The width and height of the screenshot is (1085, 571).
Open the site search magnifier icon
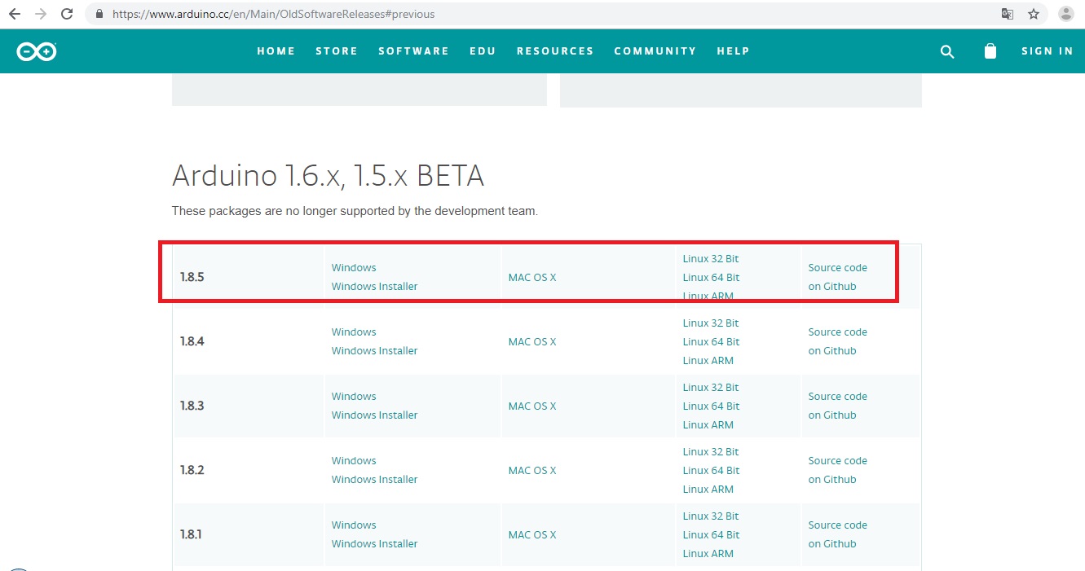pos(946,51)
